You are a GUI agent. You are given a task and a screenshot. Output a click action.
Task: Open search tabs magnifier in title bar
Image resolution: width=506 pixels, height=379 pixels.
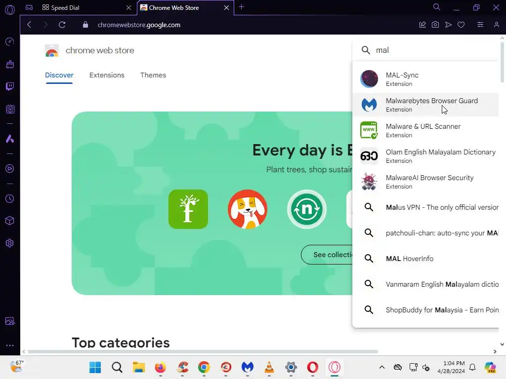click(437, 7)
